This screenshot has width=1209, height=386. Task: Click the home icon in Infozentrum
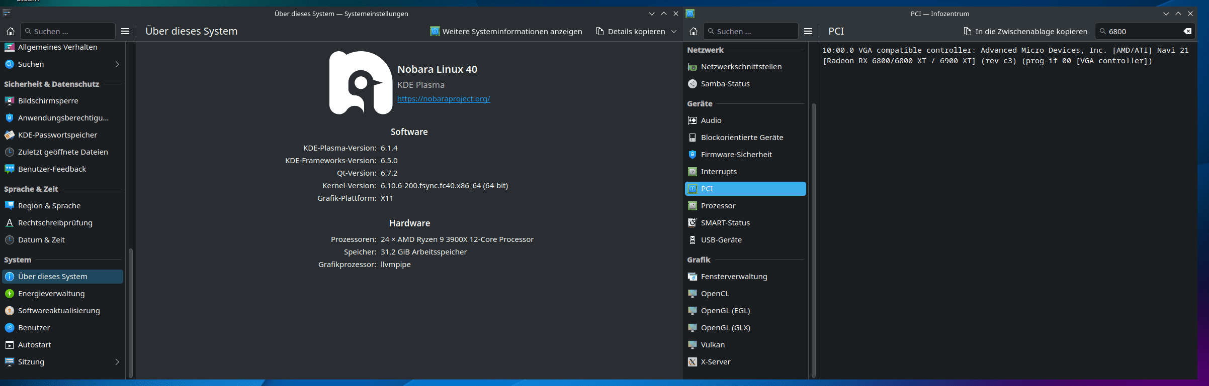694,31
